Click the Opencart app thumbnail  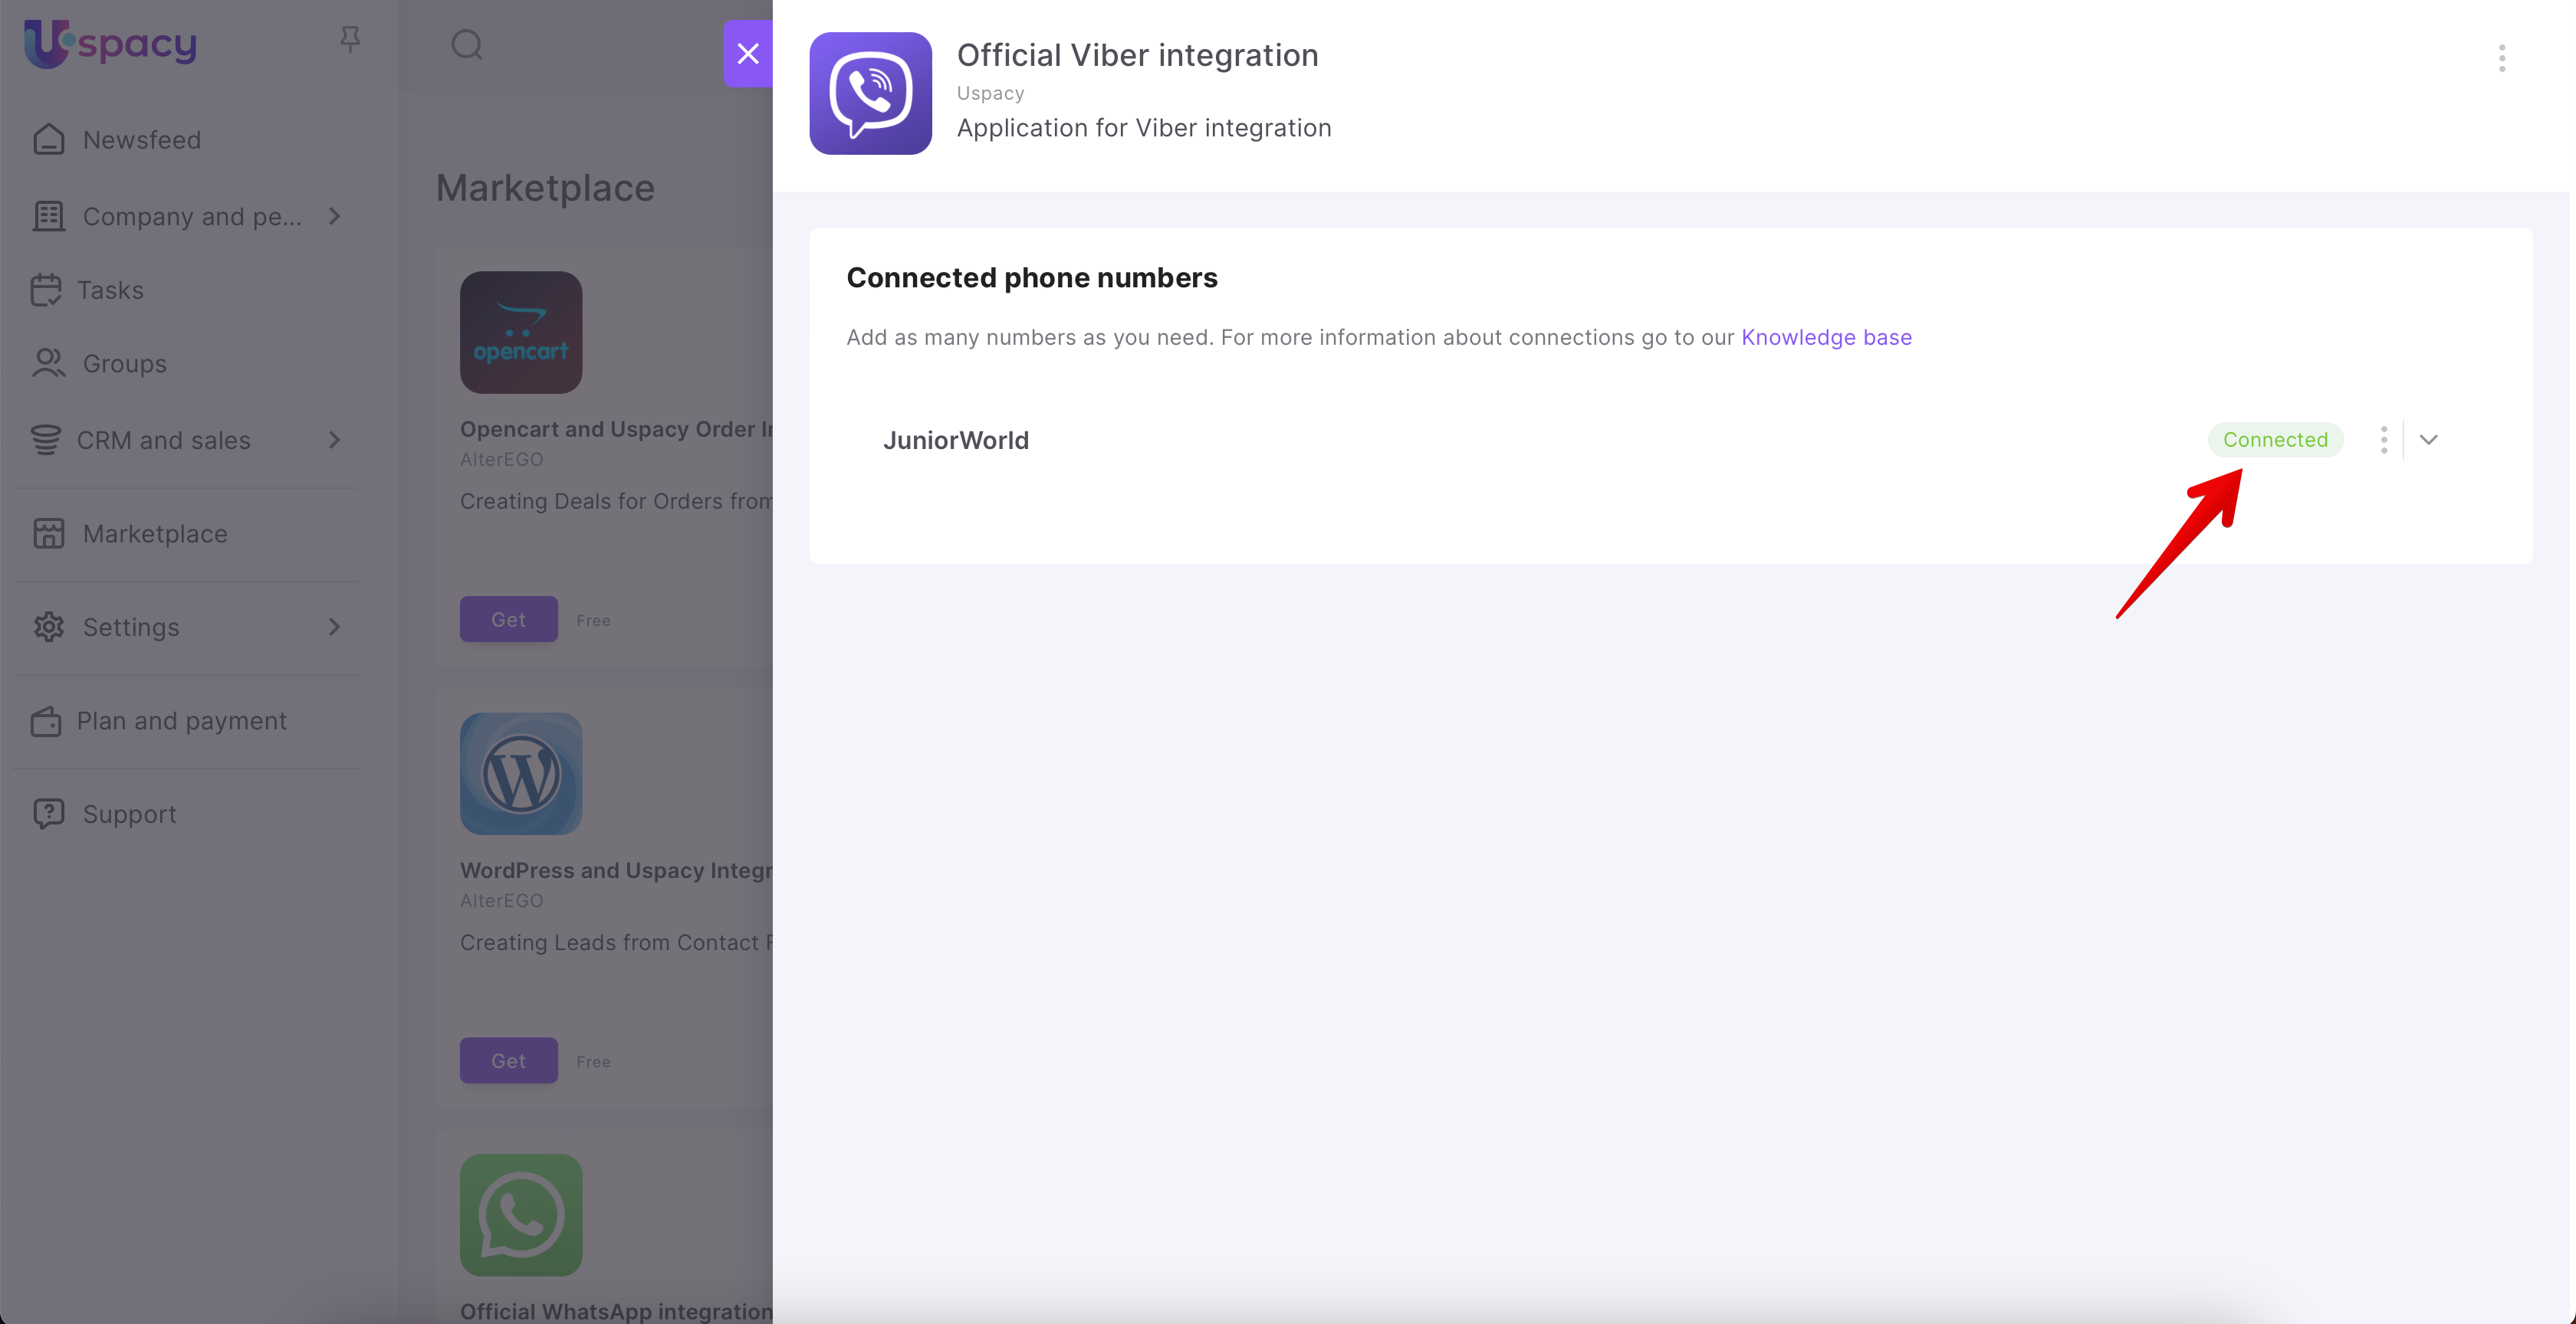point(520,332)
